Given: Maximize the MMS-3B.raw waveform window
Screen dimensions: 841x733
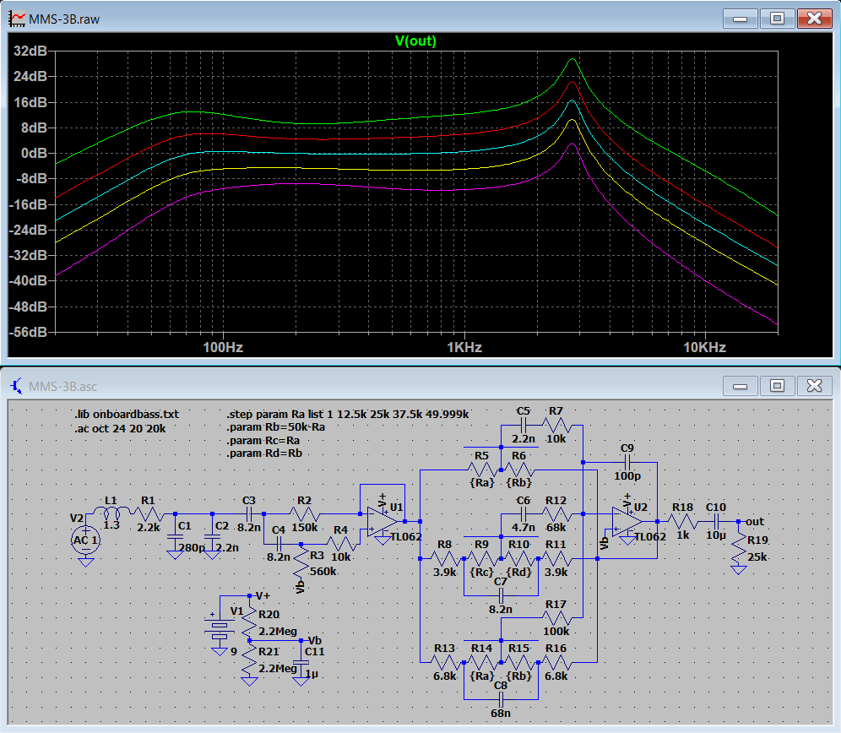Looking at the screenshot, I should (777, 19).
